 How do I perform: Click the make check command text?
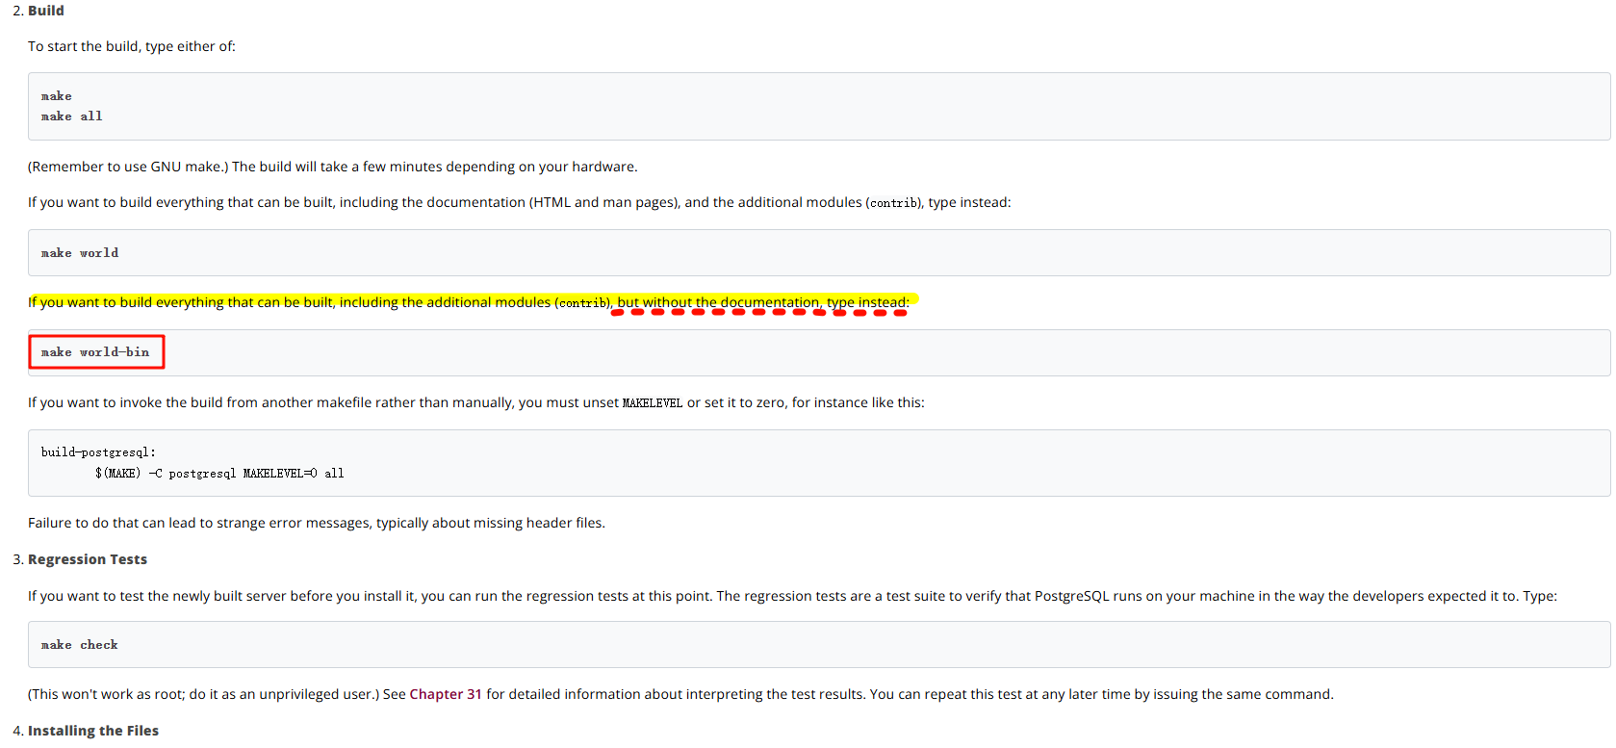[x=80, y=645]
